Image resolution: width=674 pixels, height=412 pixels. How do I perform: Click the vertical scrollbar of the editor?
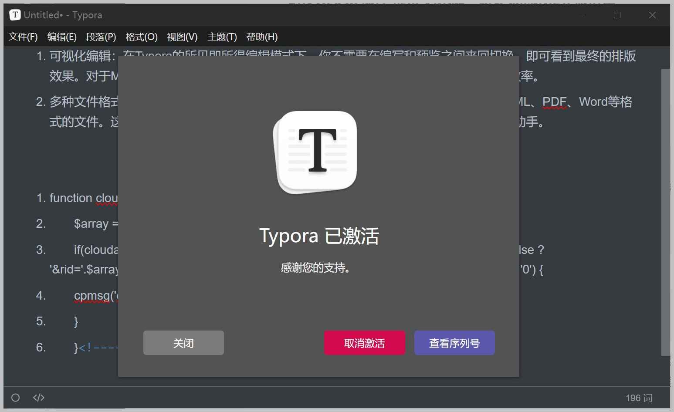click(x=665, y=212)
